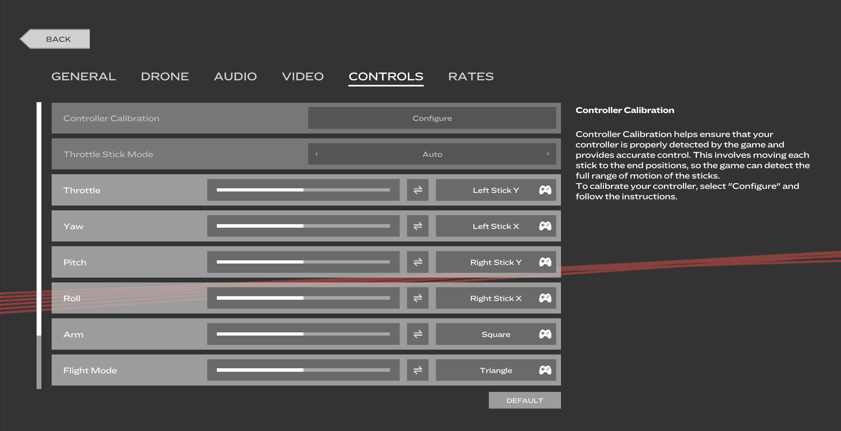Rebind Arm via Square button
Screen dimensions: 841x431
click(x=496, y=334)
